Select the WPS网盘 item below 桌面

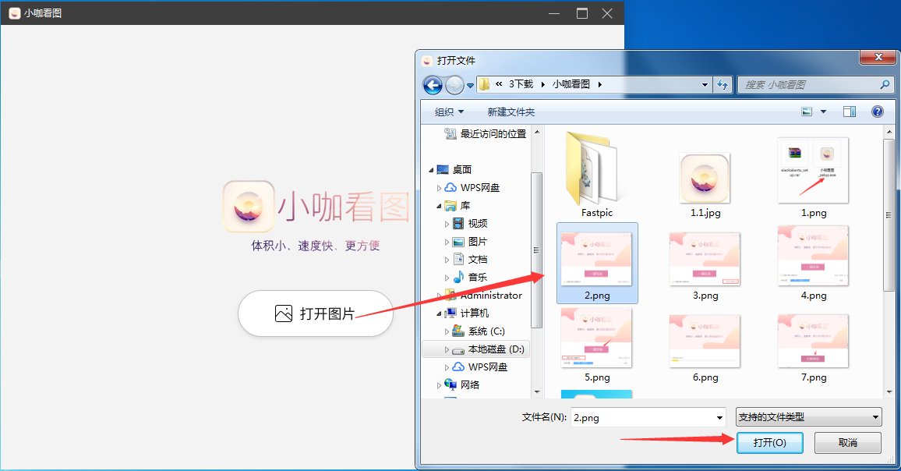click(x=472, y=187)
